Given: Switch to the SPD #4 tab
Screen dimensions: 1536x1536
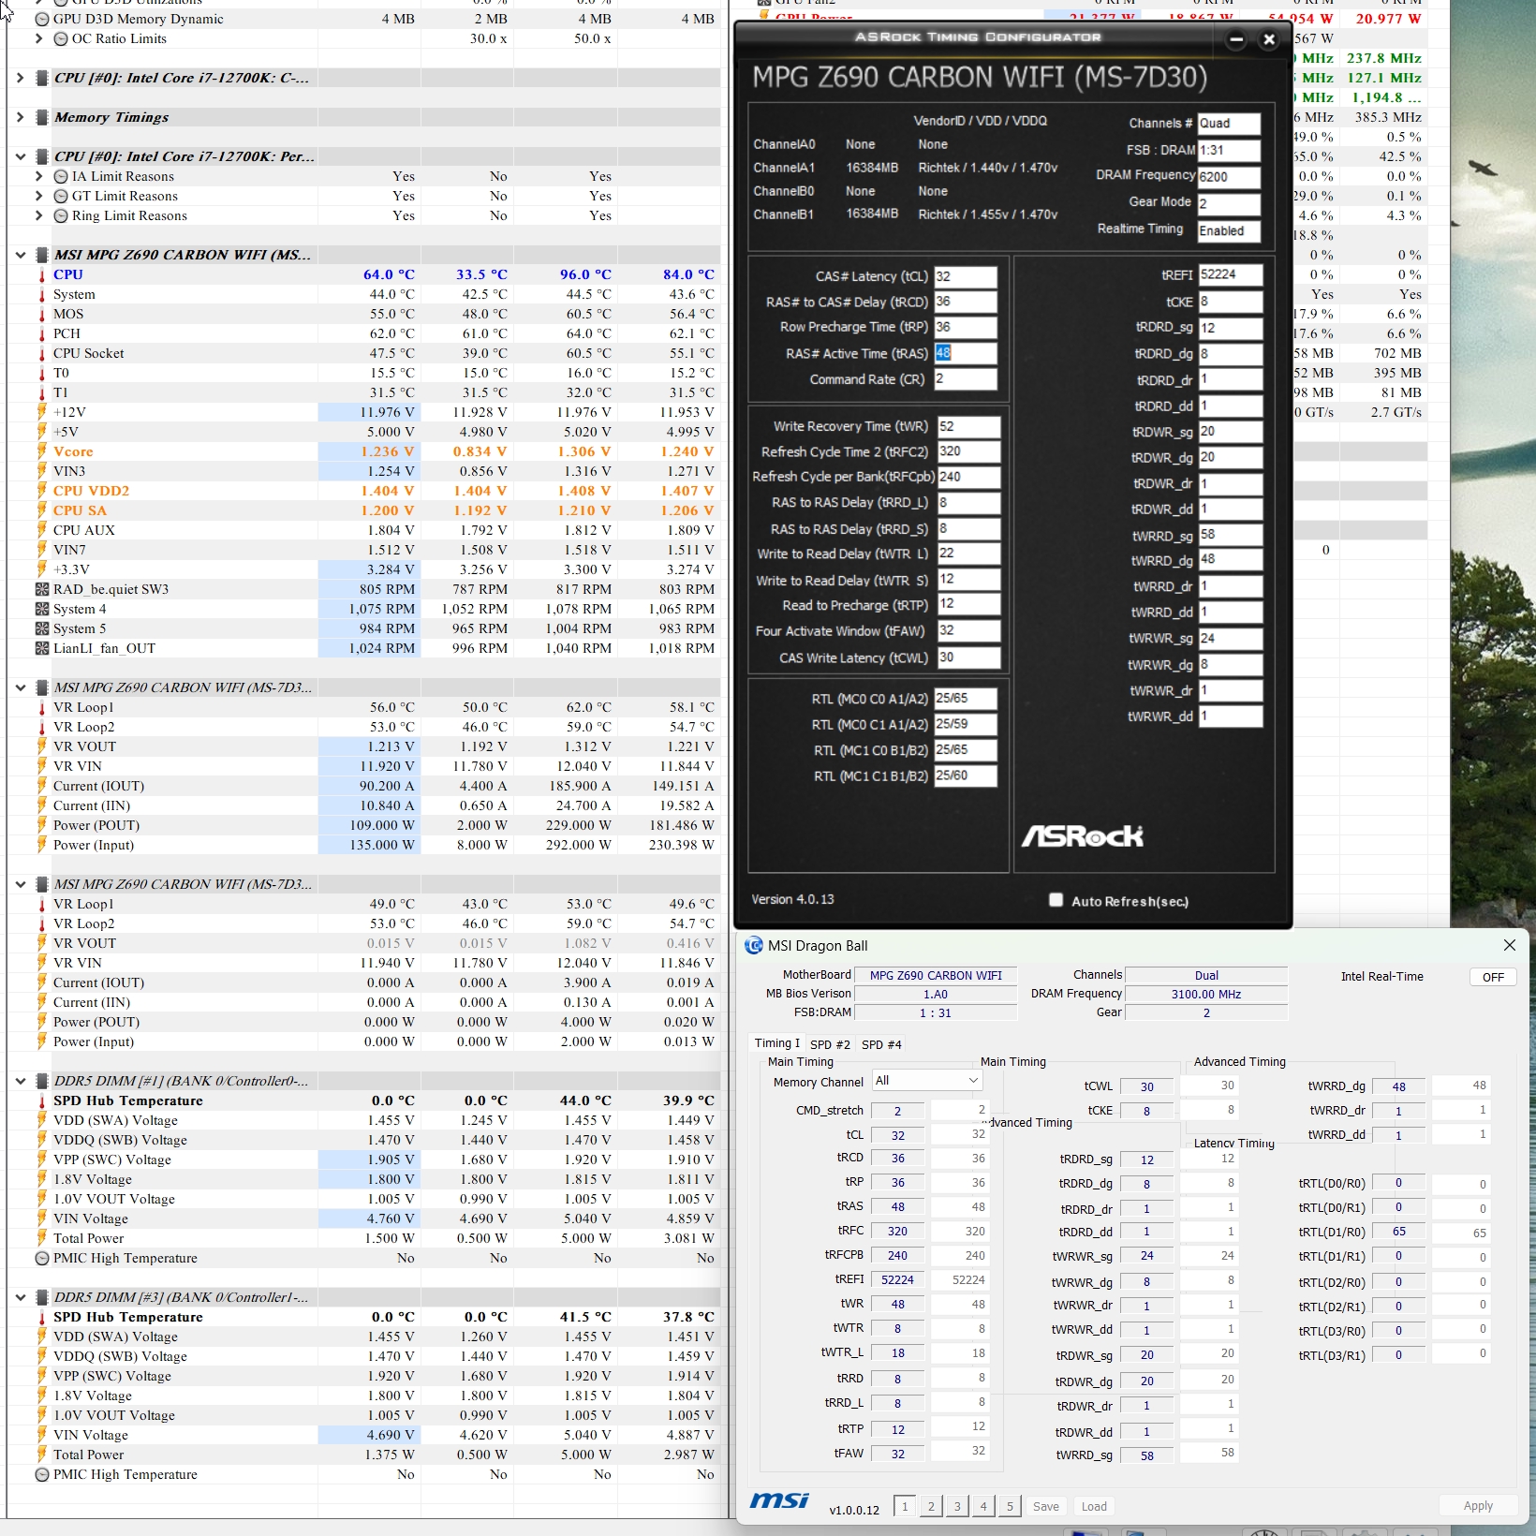Looking at the screenshot, I should point(881,1044).
